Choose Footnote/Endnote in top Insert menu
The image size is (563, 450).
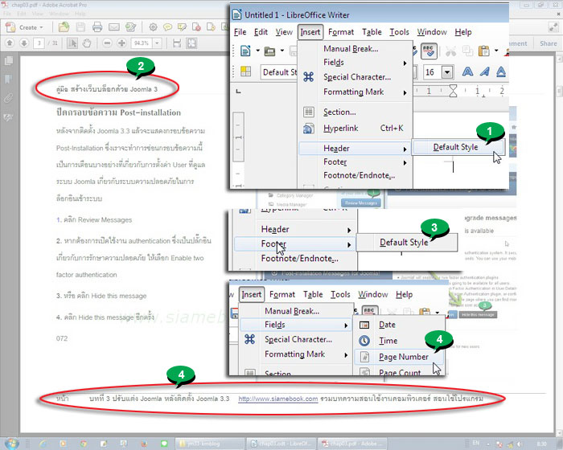click(x=355, y=175)
